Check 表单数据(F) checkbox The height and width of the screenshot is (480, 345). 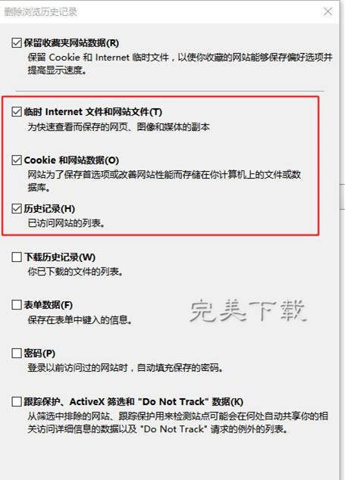[17, 305]
